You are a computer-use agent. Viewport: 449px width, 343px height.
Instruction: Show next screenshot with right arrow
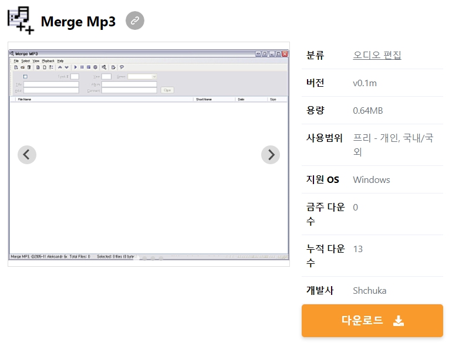(x=271, y=155)
